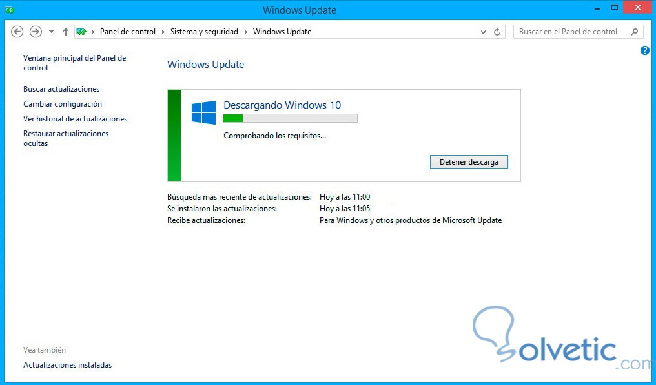Minimize the Windows Update window

597,8
